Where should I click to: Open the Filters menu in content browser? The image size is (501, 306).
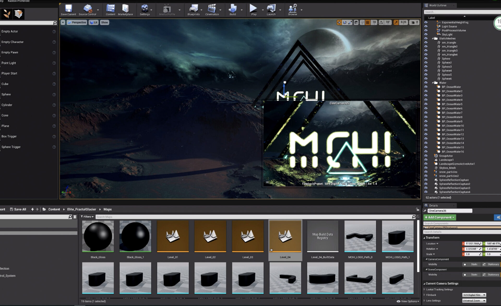tap(87, 217)
